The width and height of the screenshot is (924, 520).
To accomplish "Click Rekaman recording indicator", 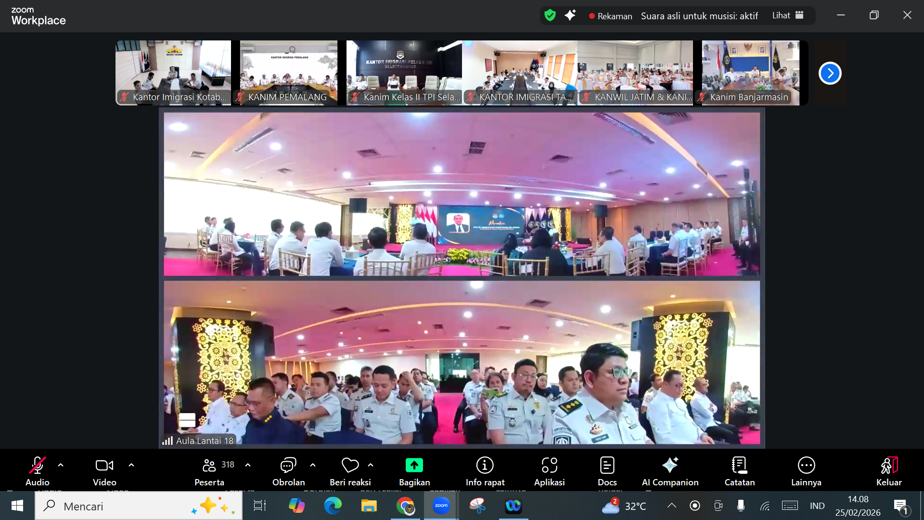I will tap(610, 16).
